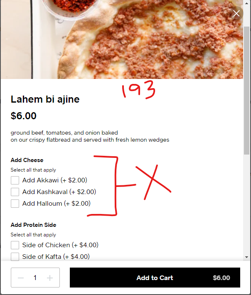This screenshot has width=251, height=295.
Task: Select the Side of Kafta checkbox
Action: (x=15, y=257)
